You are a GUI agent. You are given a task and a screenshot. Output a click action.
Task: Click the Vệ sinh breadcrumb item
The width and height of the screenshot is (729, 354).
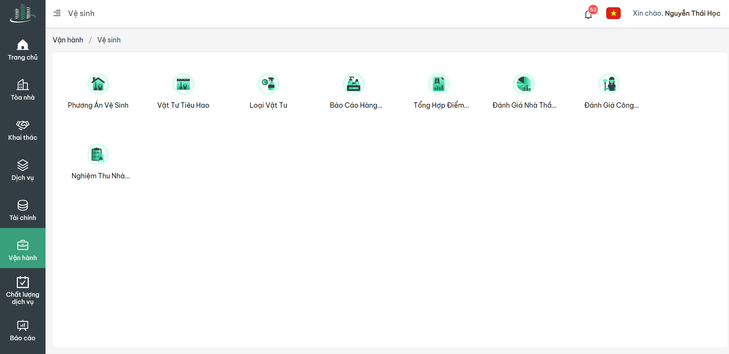(109, 40)
